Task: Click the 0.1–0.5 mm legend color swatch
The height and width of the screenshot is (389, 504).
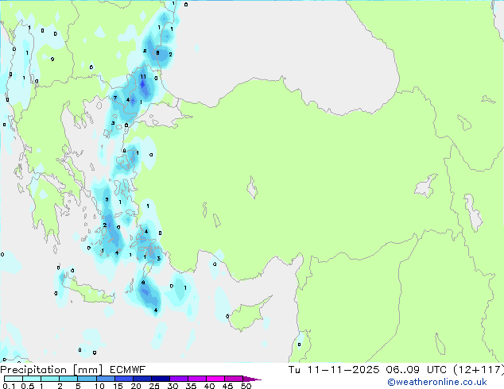Action: pos(14,379)
